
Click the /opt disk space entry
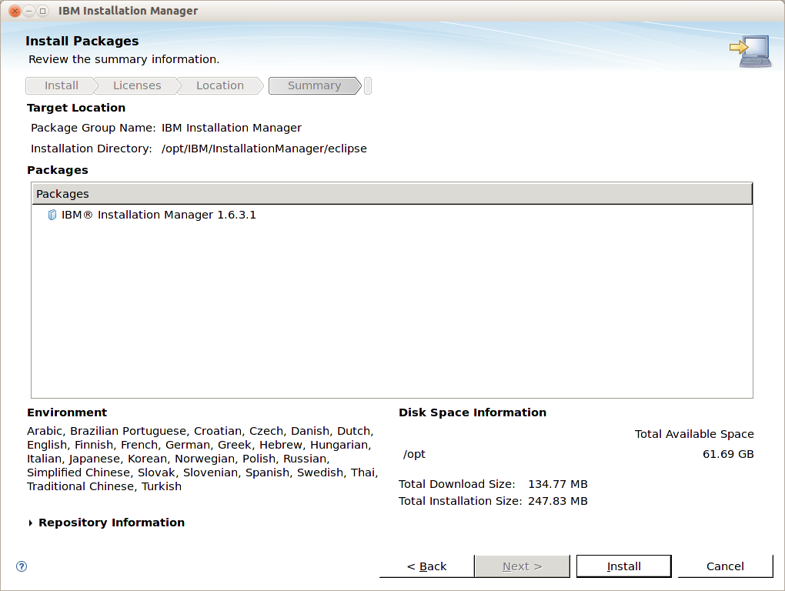pos(414,454)
